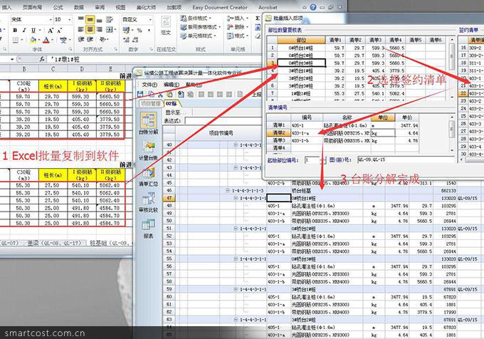
Task: Click Excel Help question mark icon
Action: (313, 7)
